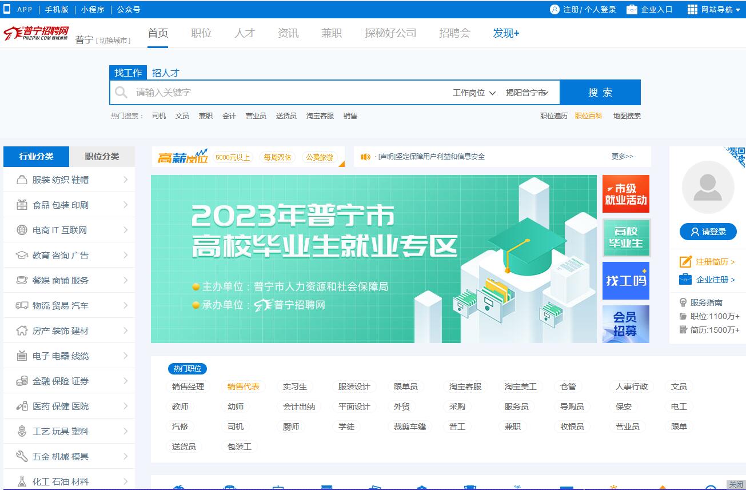
Task: Click the default profile avatar picture
Action: (708, 187)
